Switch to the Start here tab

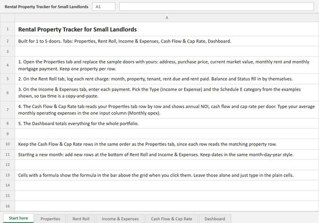pos(18,218)
